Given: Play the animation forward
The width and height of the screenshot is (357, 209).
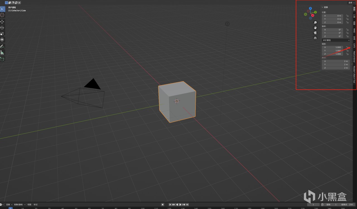Looking at the screenshot, I should (x=180, y=205).
